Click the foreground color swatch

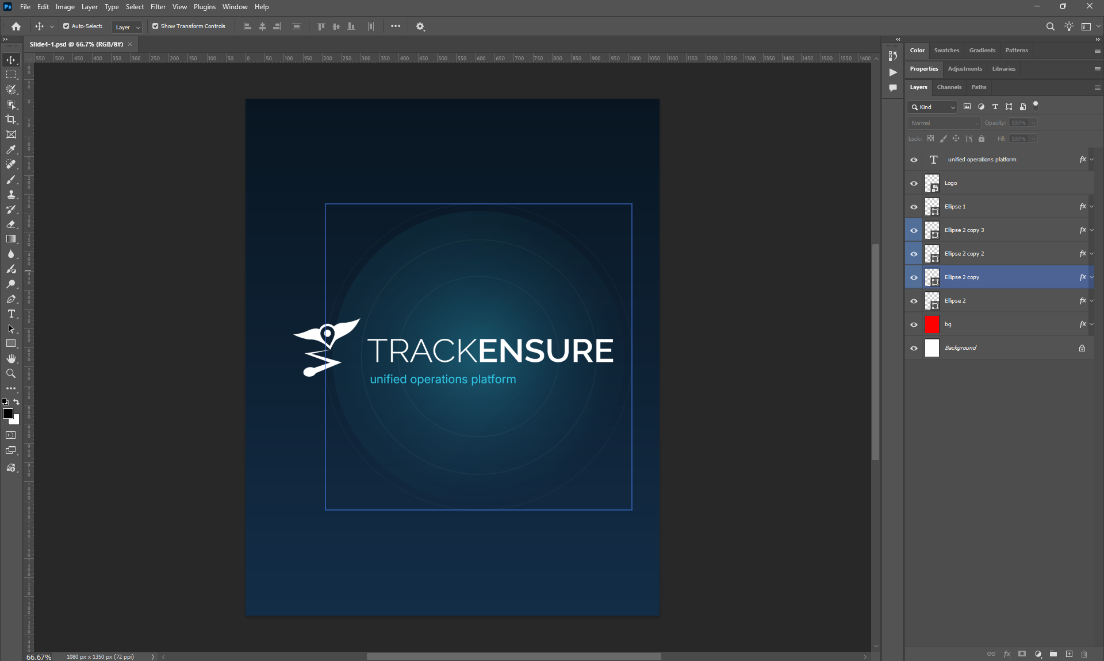[x=8, y=413]
